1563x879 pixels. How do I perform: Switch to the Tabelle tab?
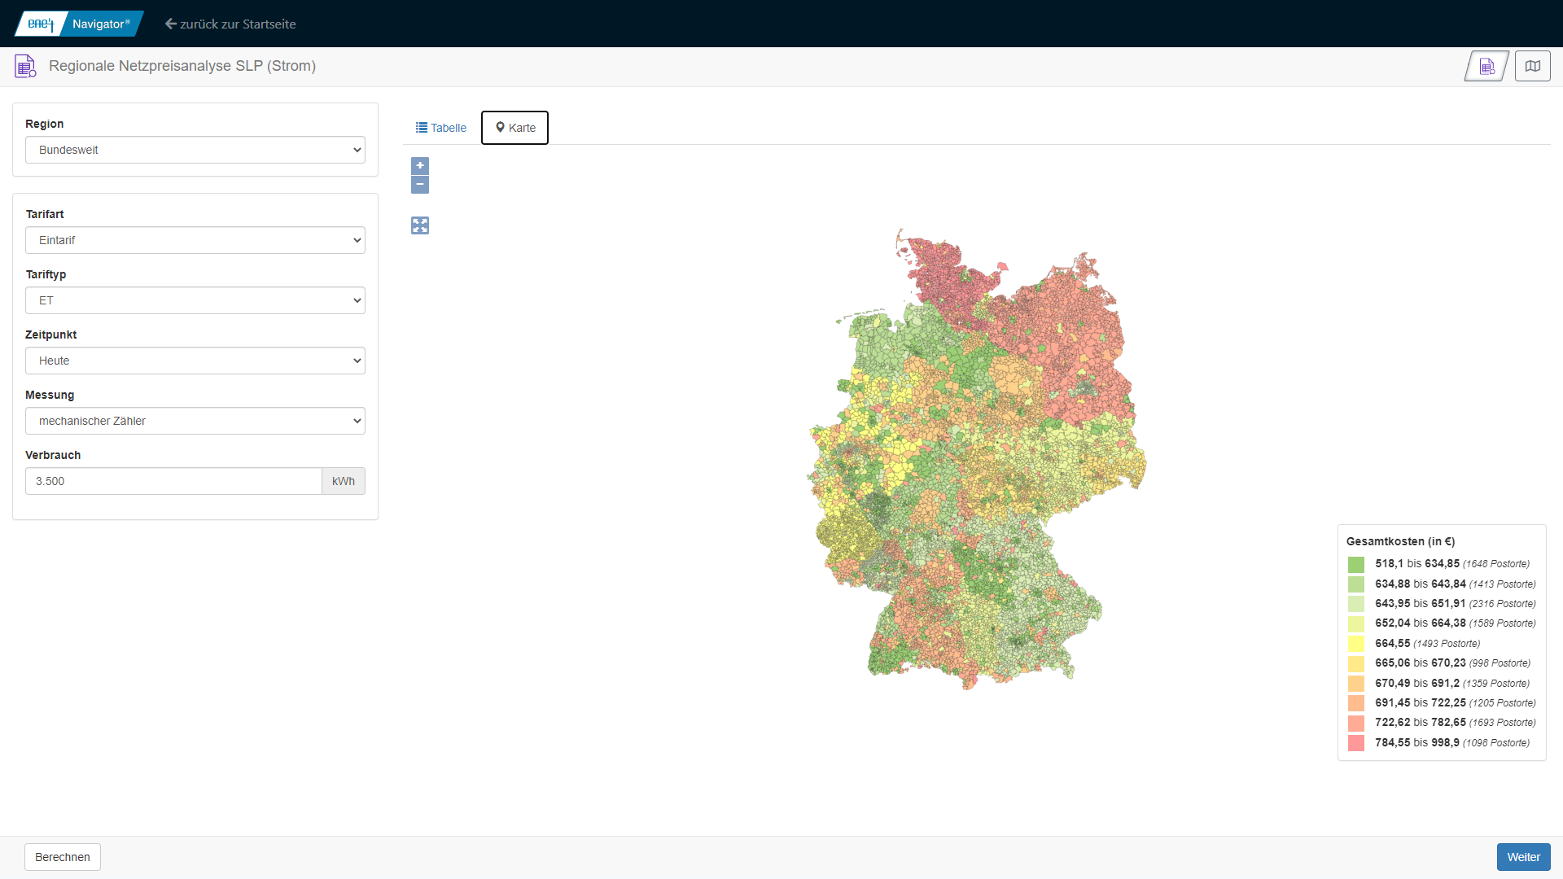coord(441,128)
